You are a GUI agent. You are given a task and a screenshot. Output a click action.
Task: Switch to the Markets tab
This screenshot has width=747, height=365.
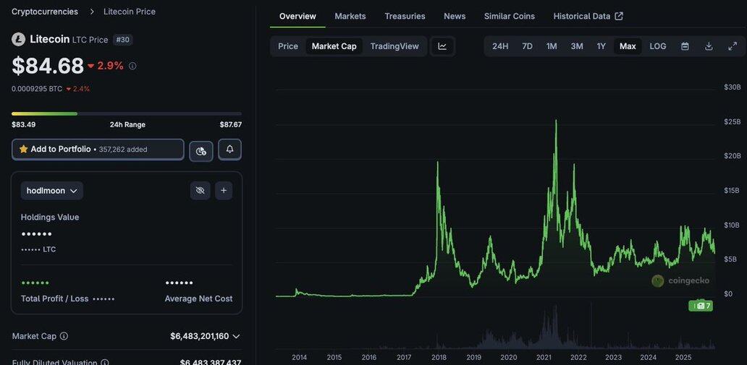(x=350, y=16)
